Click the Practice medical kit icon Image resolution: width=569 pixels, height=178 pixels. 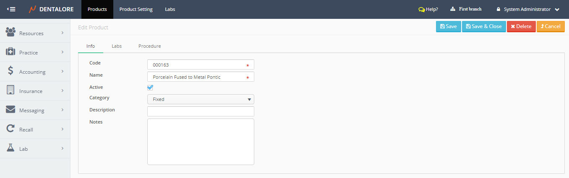coord(10,52)
